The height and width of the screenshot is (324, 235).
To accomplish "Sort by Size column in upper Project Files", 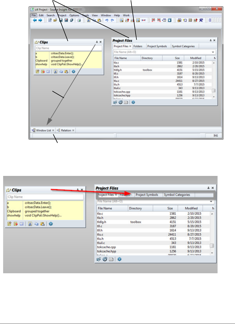I will (x=173, y=58).
